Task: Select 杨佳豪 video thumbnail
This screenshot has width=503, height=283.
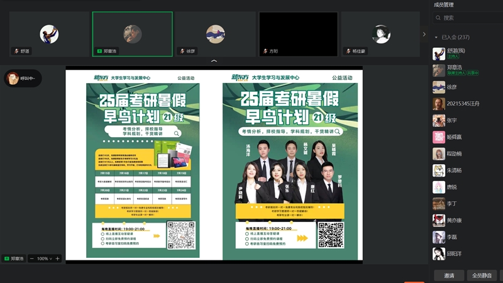Action: 381,34
